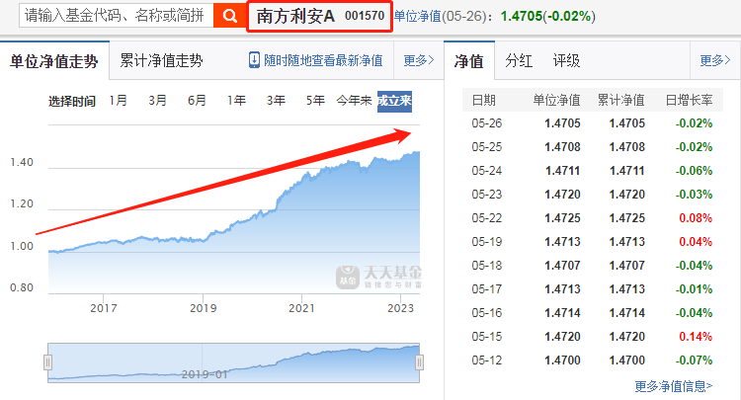Select date cell 05-24

487,171
